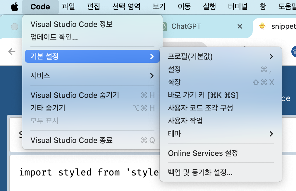This screenshot has height=191, width=296.
Task: Expand the 서비스 submenu
Action: point(92,76)
